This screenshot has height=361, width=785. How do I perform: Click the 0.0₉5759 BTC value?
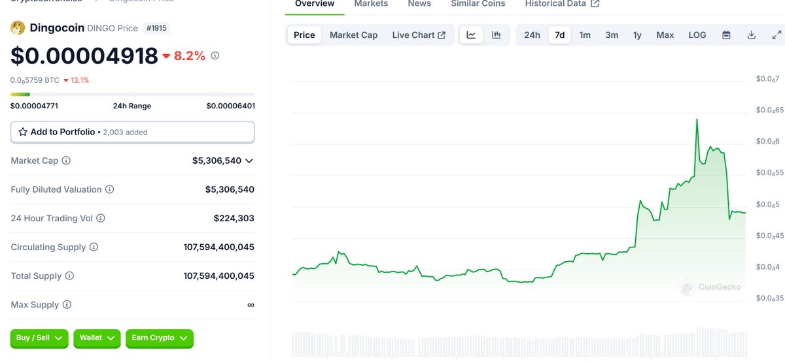click(35, 80)
